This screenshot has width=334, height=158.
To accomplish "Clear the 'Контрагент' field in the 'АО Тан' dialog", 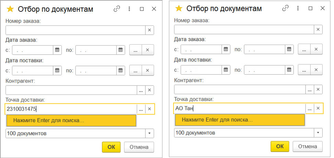I will (x=318, y=90).
